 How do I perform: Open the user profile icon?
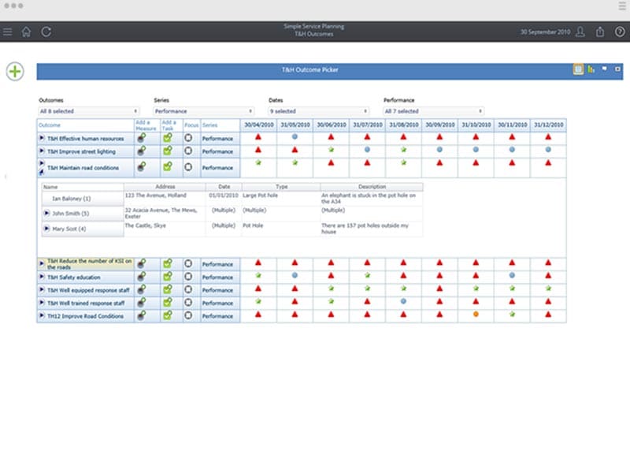[x=580, y=32]
